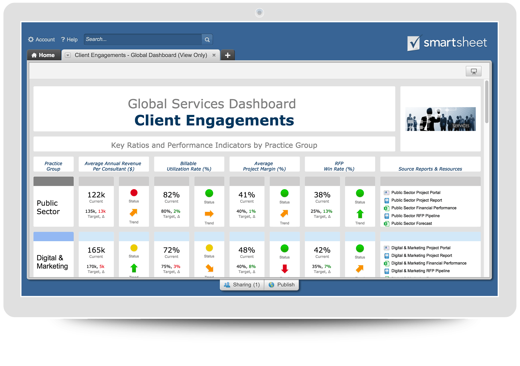Viewport: 520px width, 366px height.
Task: Open Public Sector Forecast report
Action: (411, 223)
